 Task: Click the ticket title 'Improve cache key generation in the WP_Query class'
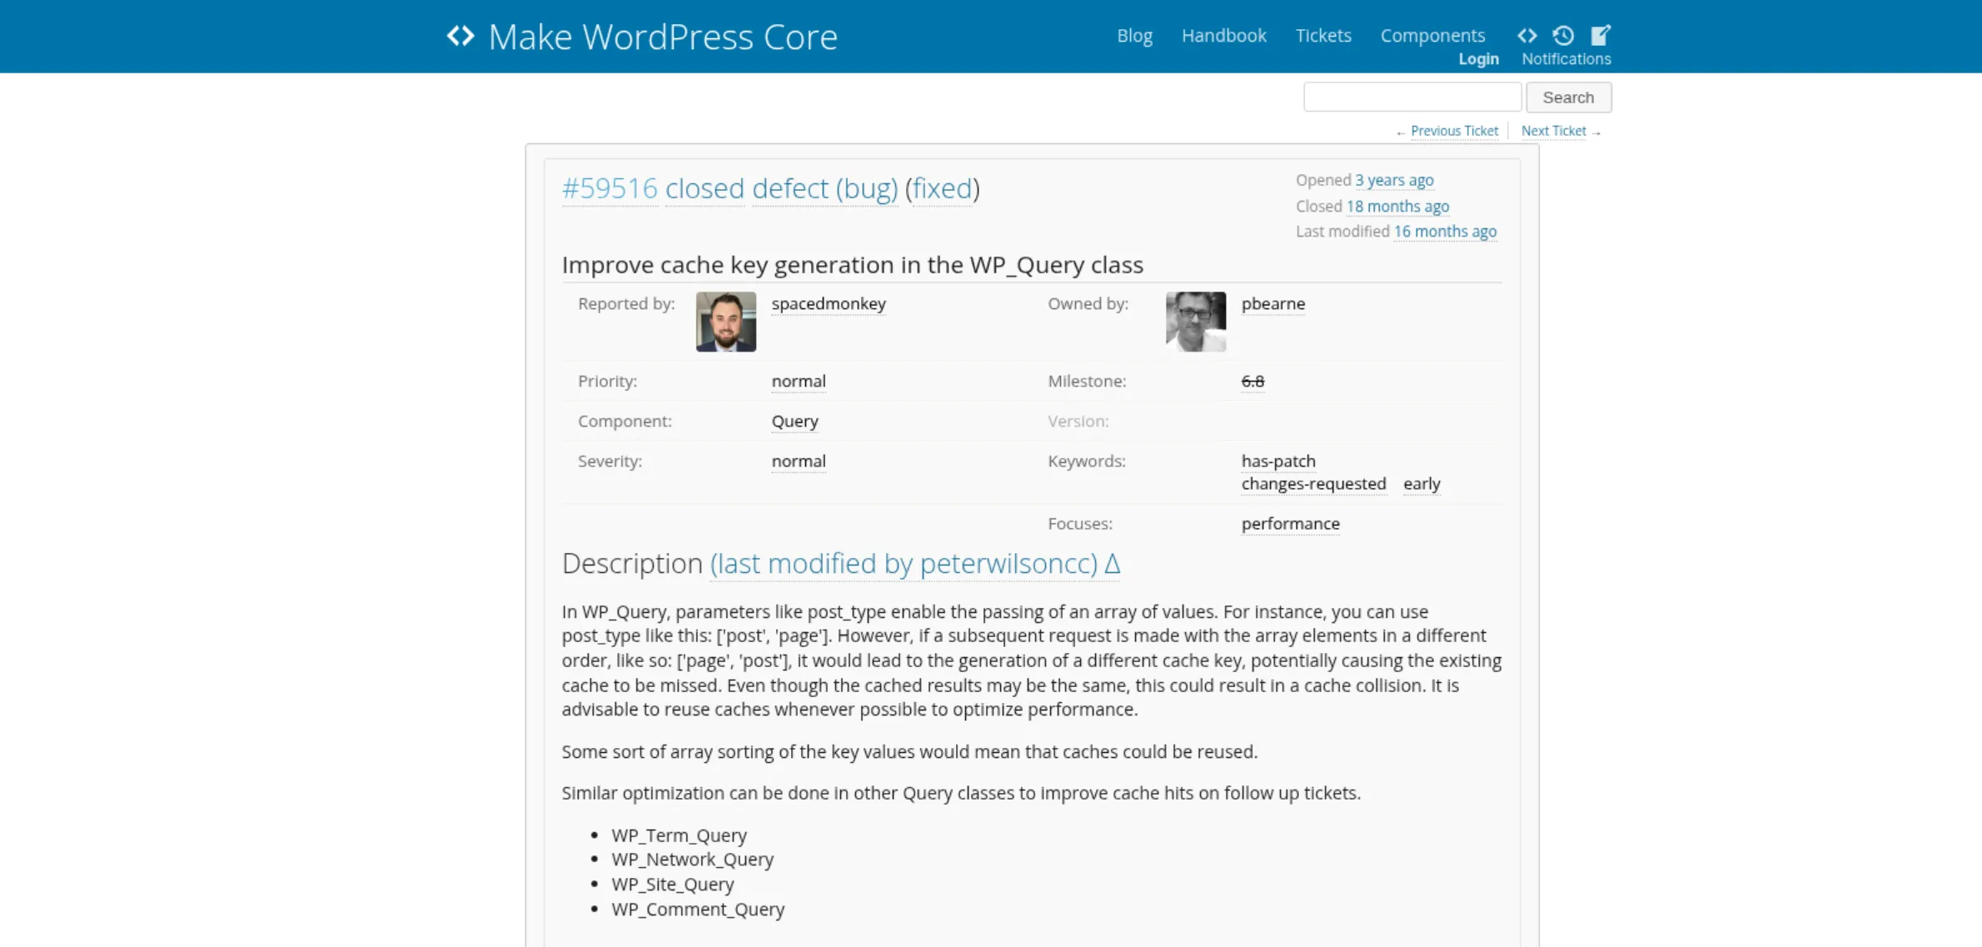(852, 265)
